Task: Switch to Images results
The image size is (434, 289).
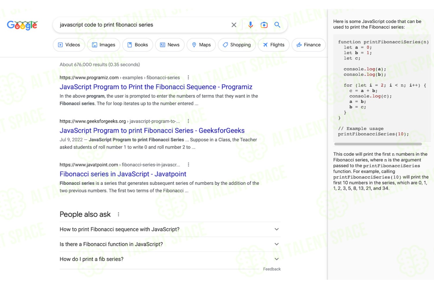Action: [104, 45]
